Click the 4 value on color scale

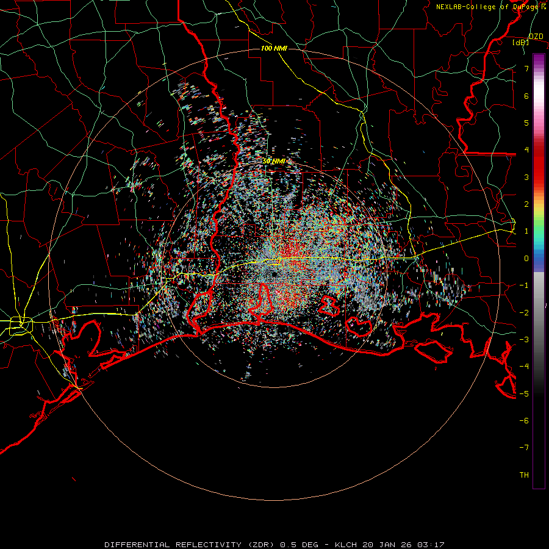(526, 150)
